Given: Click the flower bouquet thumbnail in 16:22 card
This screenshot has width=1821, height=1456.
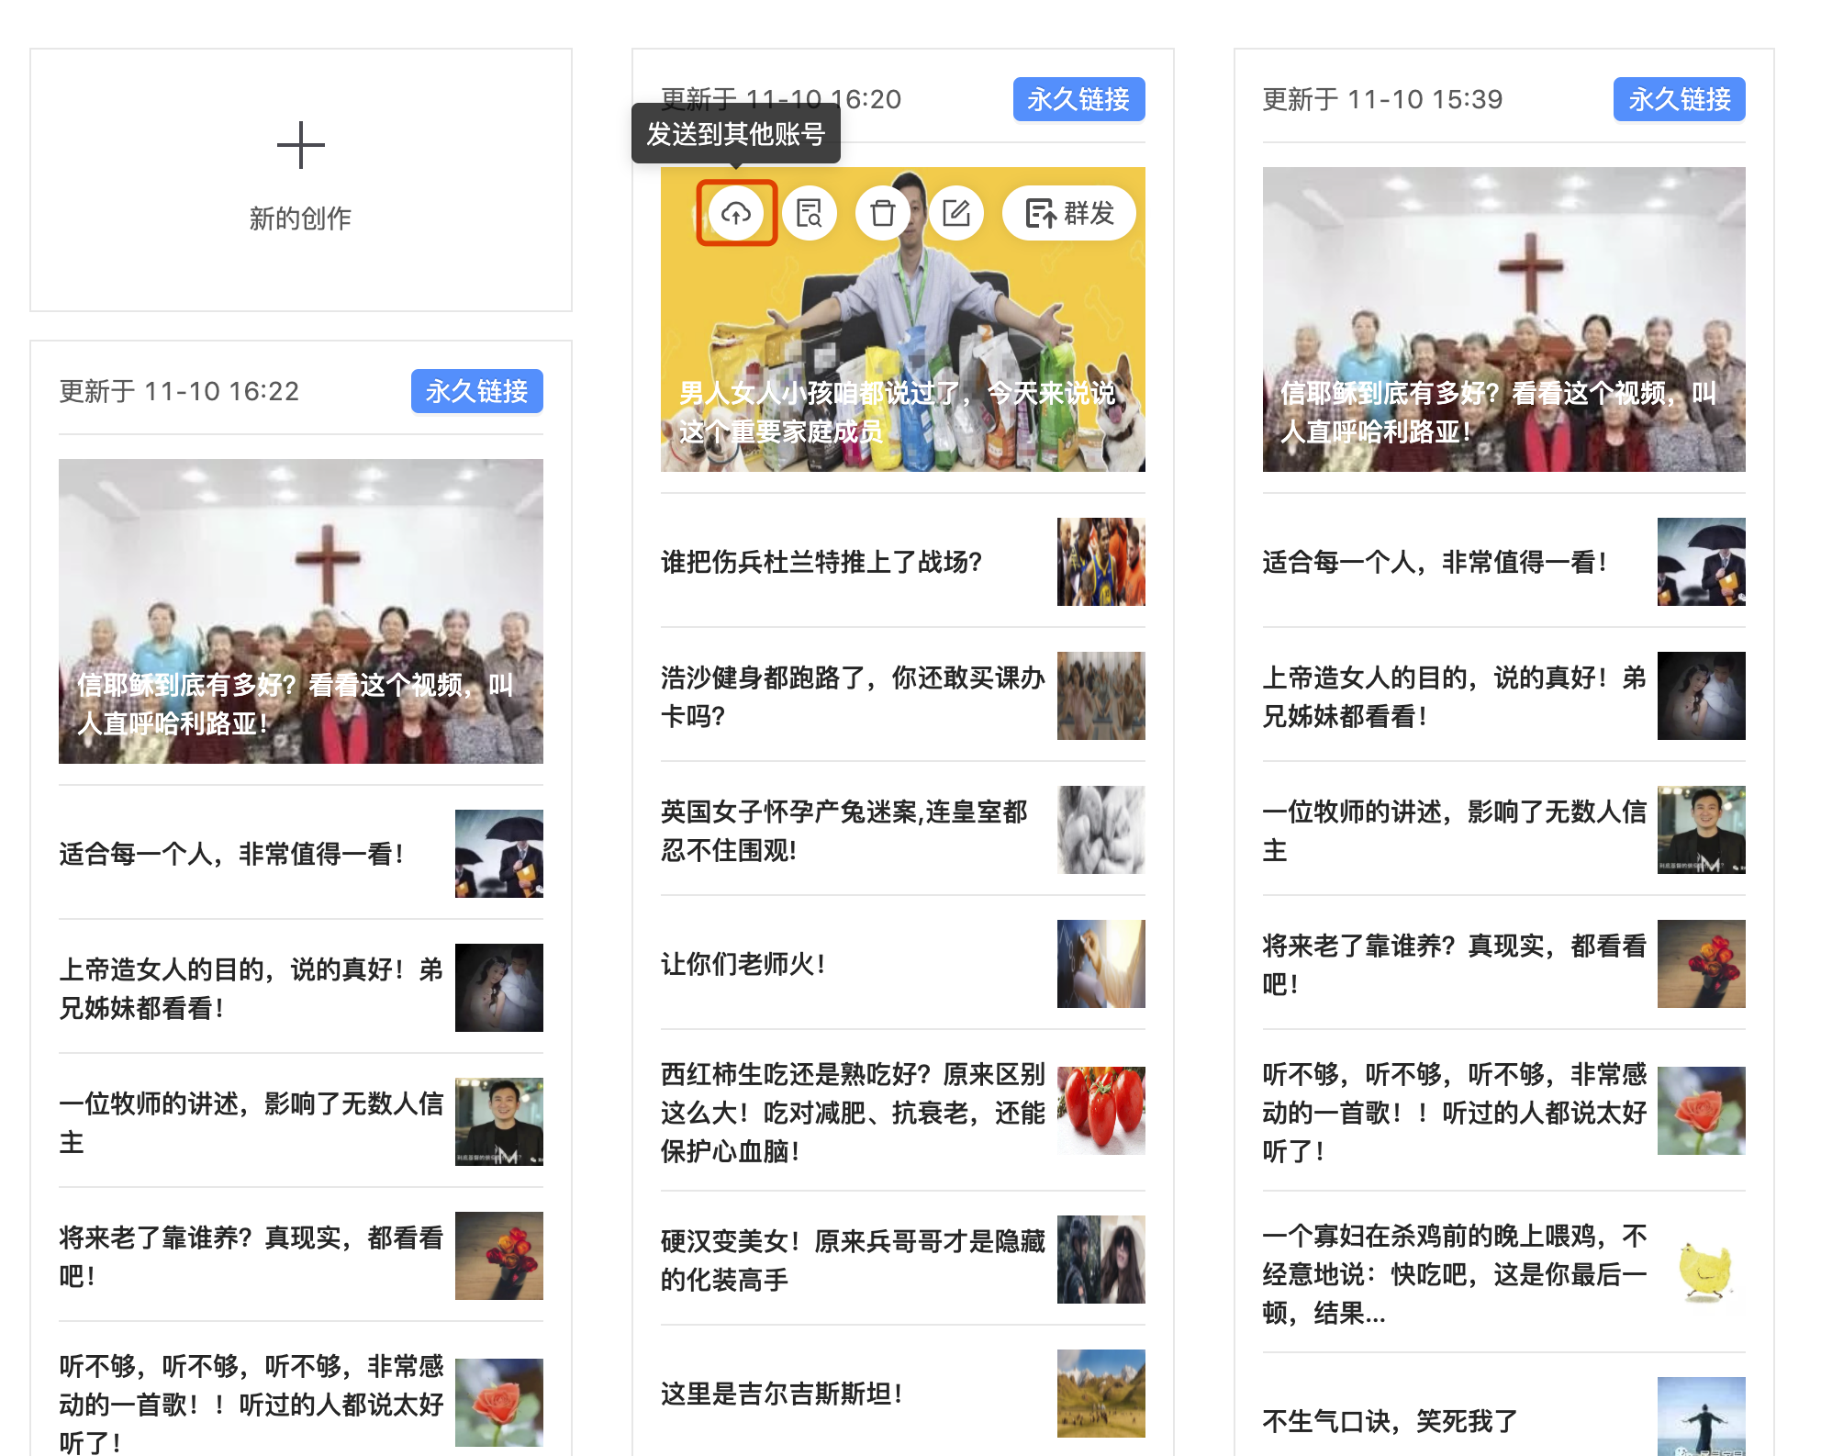Looking at the screenshot, I should pos(499,1256).
